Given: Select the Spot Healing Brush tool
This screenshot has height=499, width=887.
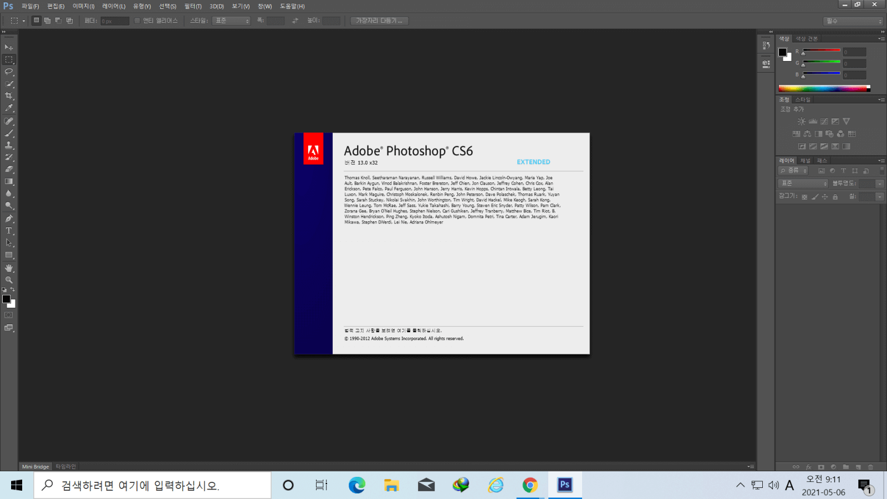Looking at the screenshot, I should 9,121.
